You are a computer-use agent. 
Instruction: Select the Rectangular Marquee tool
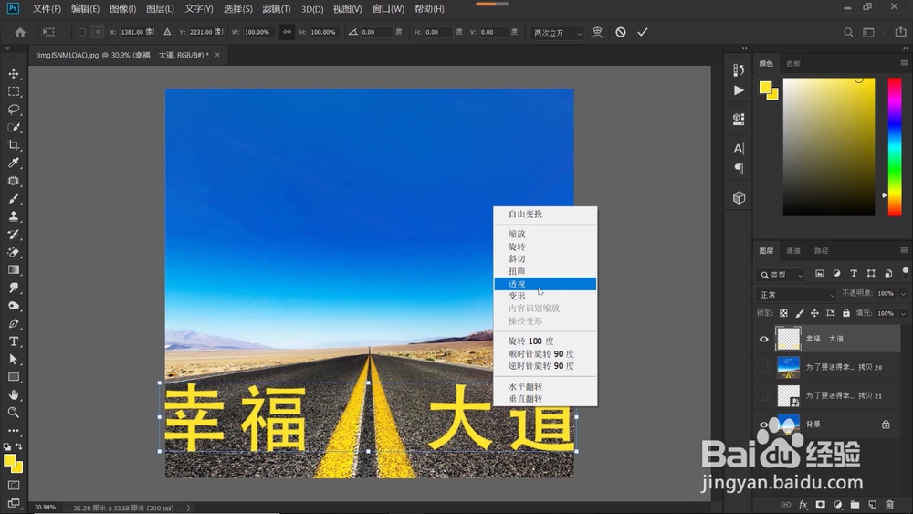[x=14, y=92]
